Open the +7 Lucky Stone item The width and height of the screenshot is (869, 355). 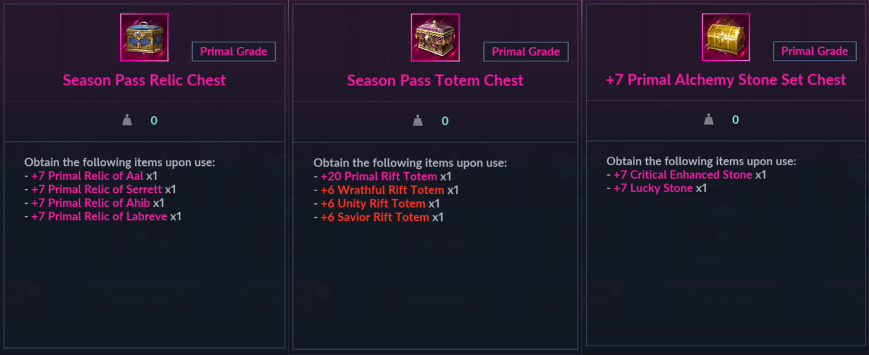click(x=653, y=188)
